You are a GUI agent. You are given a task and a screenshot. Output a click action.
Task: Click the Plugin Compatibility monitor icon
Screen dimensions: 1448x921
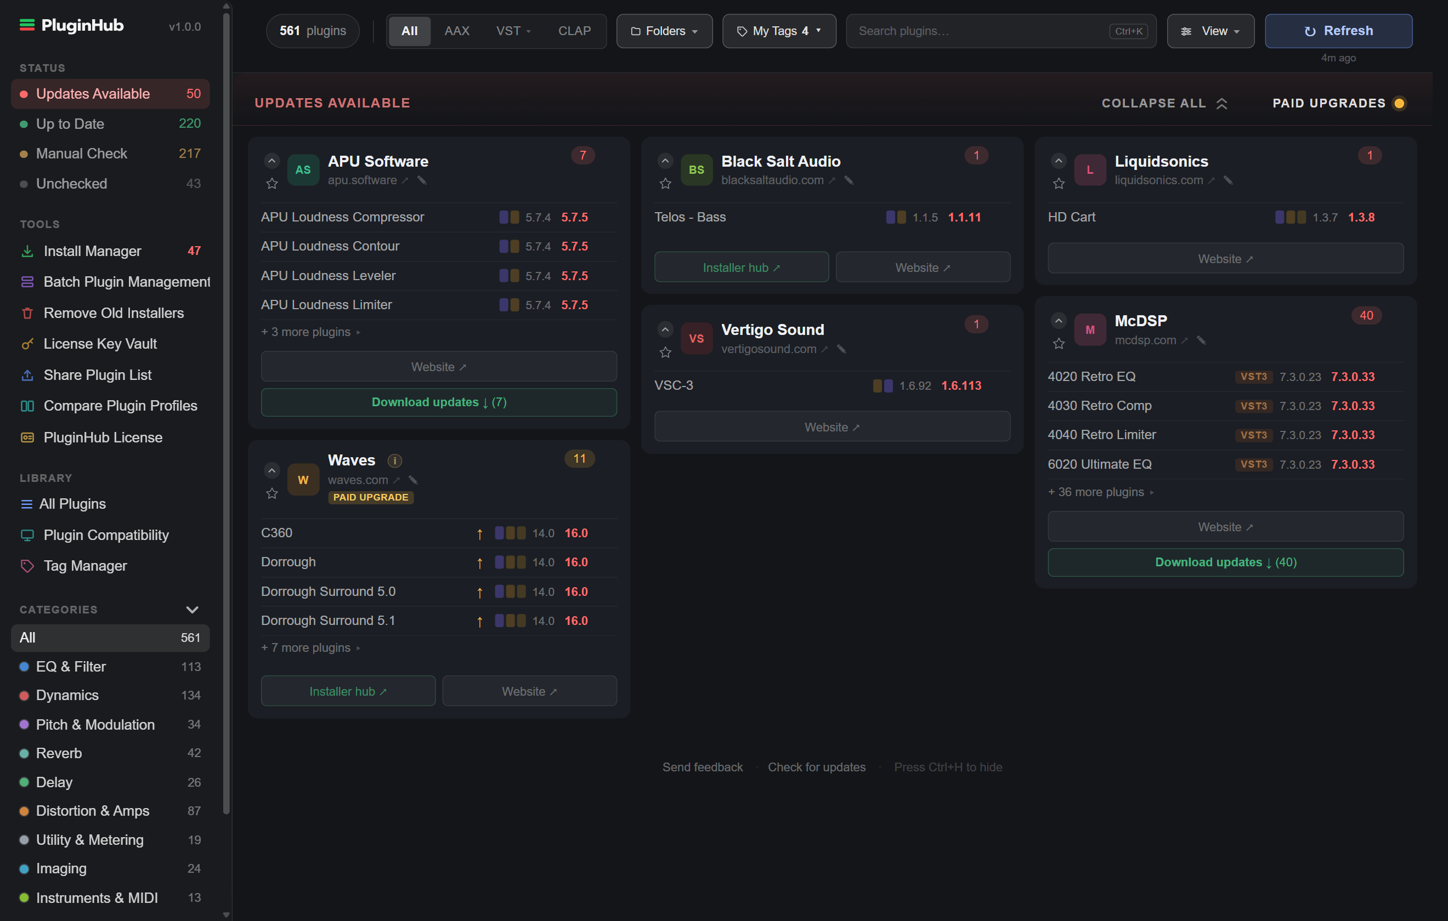(x=27, y=535)
